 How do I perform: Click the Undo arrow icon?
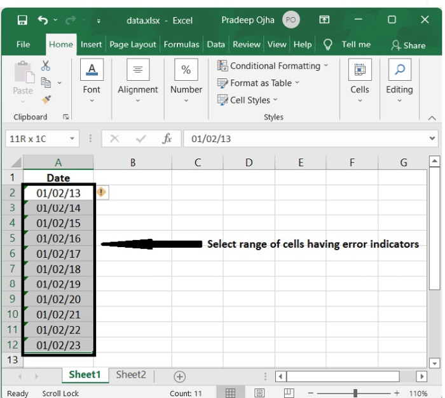pos(43,20)
